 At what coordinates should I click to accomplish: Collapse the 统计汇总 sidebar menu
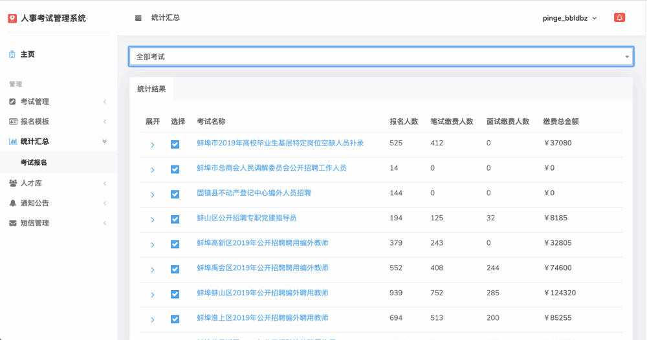coord(58,142)
